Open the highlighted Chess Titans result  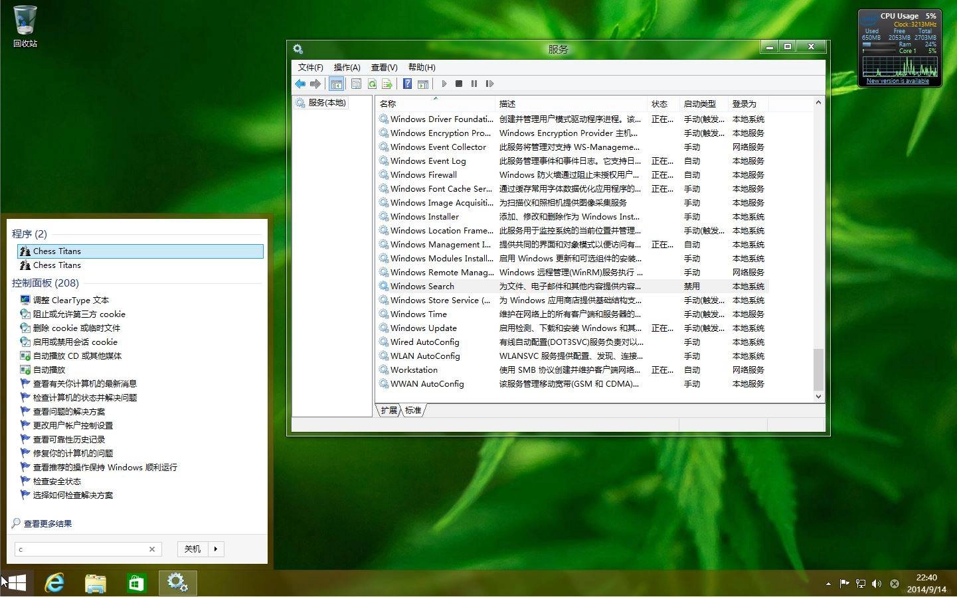pyautogui.click(x=140, y=251)
